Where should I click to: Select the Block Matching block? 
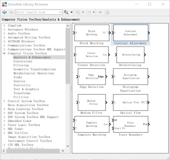click(x=92, y=33)
